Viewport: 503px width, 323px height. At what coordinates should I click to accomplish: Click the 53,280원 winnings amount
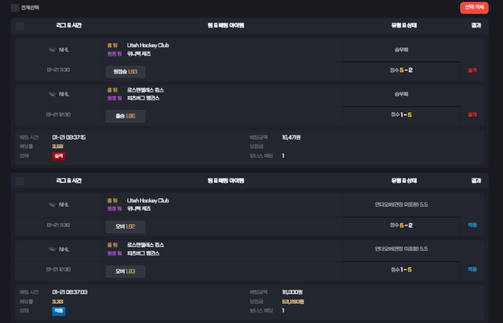[x=293, y=302]
